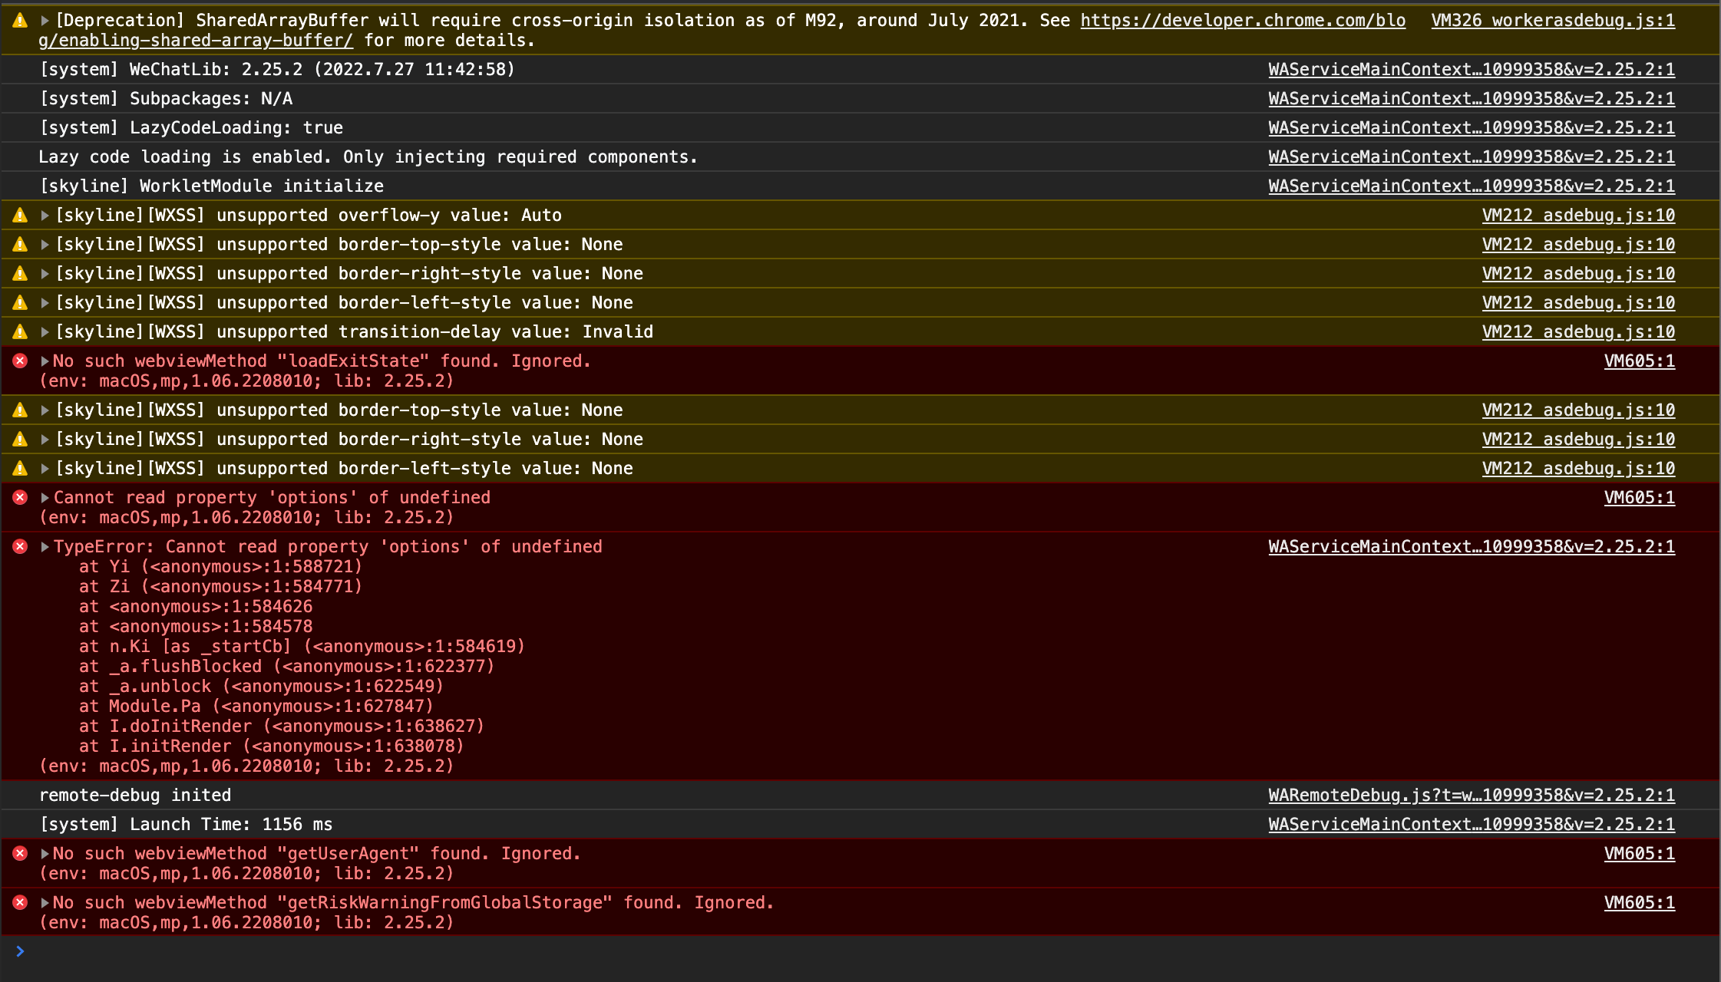
Task: Open the developer.chrome.com blog link
Action: tap(1242, 21)
